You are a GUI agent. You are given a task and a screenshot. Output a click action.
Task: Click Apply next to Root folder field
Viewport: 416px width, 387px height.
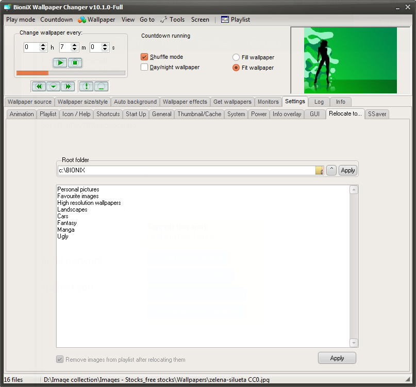click(x=348, y=170)
